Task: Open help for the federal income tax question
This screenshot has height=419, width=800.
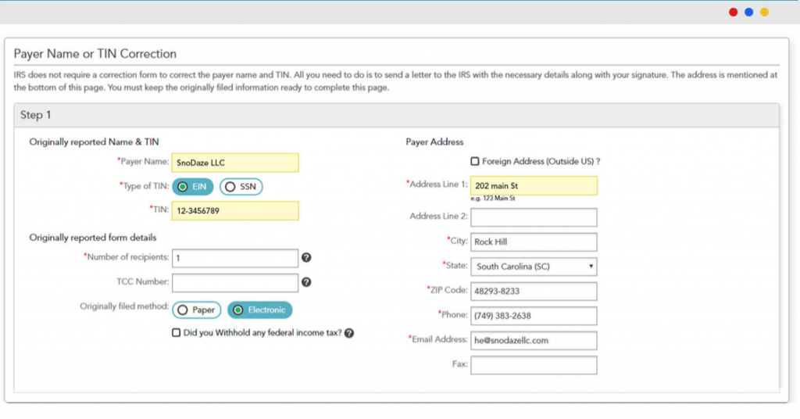Action: coord(349,333)
